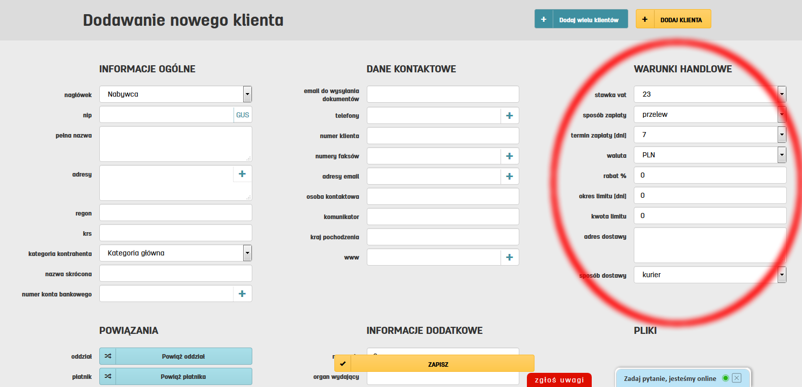Click the zgłoś uwagi feedback button

(559, 380)
